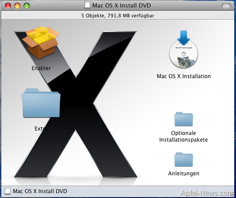Viewport: 236px width, 198px height.
Task: Click the 'Enabler' text label
Action: pos(41,68)
